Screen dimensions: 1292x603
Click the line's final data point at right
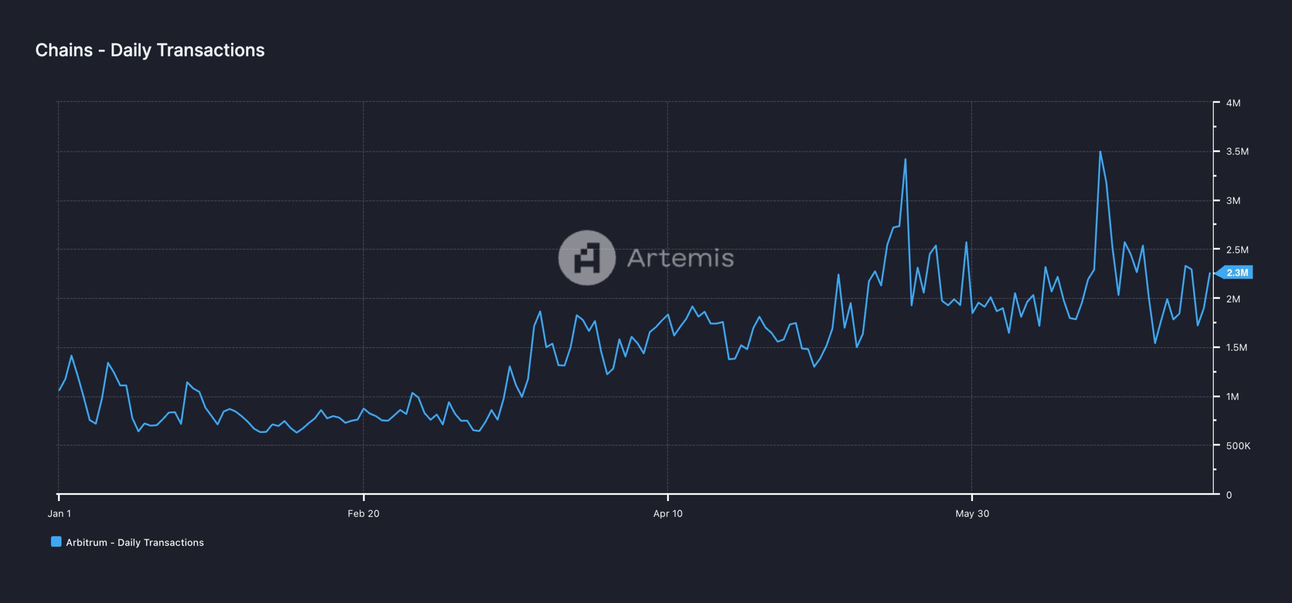1210,273
